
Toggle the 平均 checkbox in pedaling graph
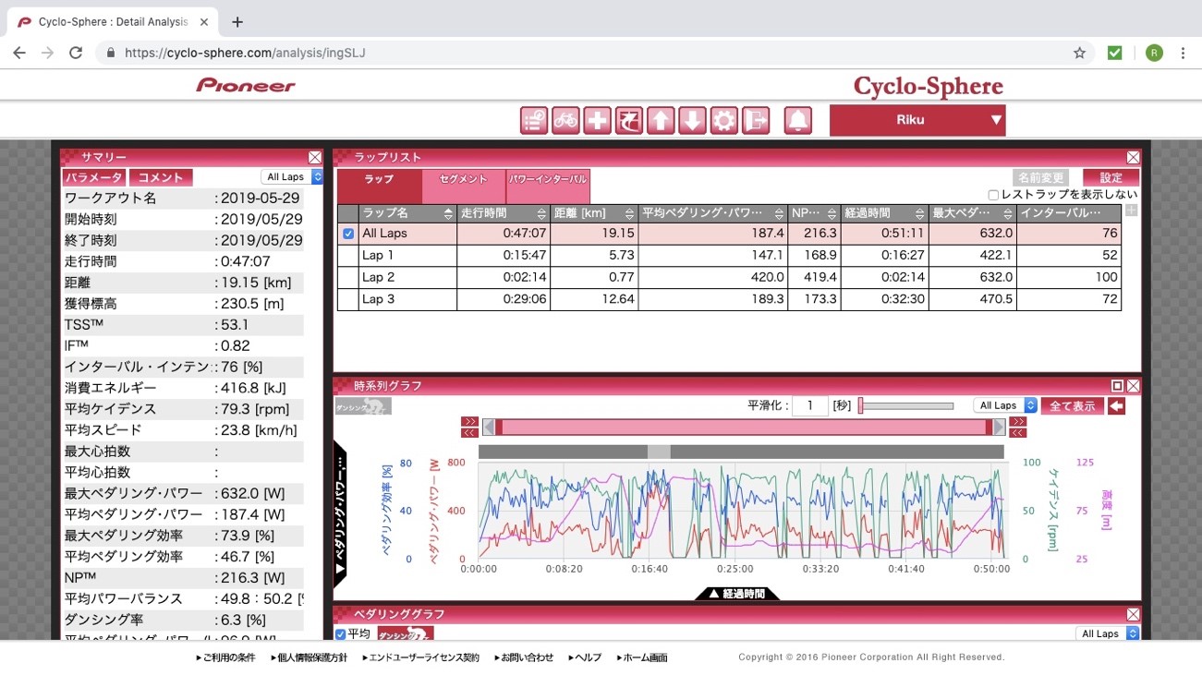[341, 633]
